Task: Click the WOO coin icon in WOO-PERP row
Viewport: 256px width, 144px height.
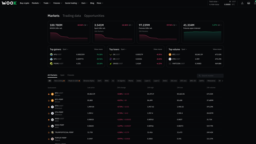Action: [x=52, y=126]
